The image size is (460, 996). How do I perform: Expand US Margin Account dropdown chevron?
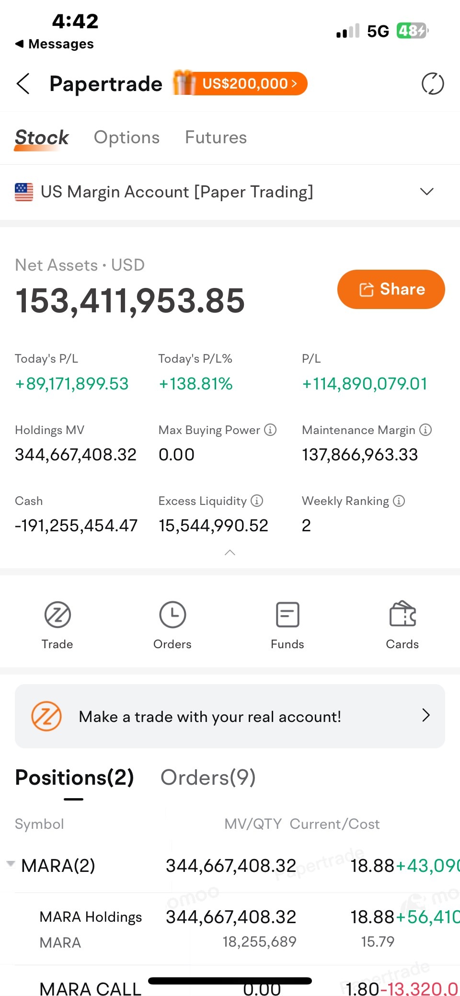pyautogui.click(x=426, y=192)
